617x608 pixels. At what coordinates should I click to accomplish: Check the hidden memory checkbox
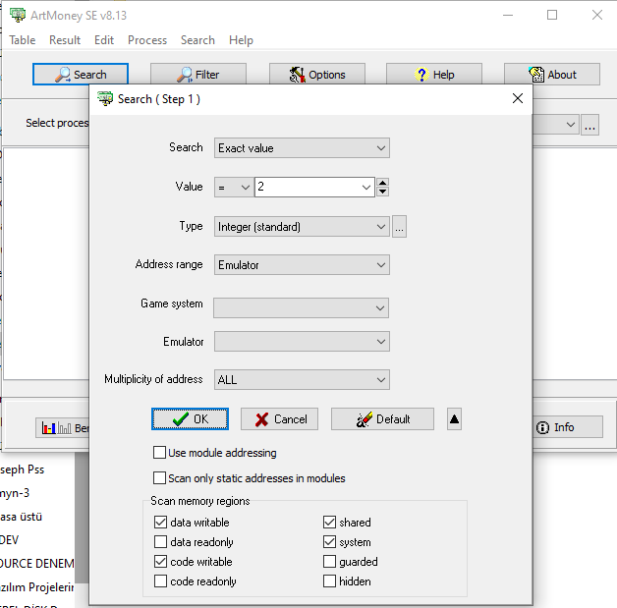pos(329,580)
